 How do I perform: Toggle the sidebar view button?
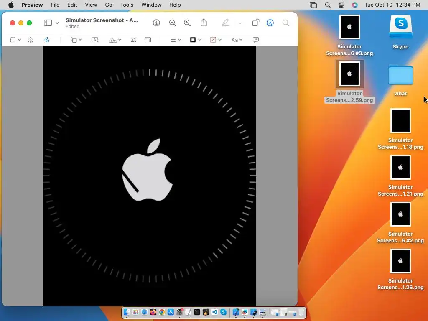coord(48,23)
